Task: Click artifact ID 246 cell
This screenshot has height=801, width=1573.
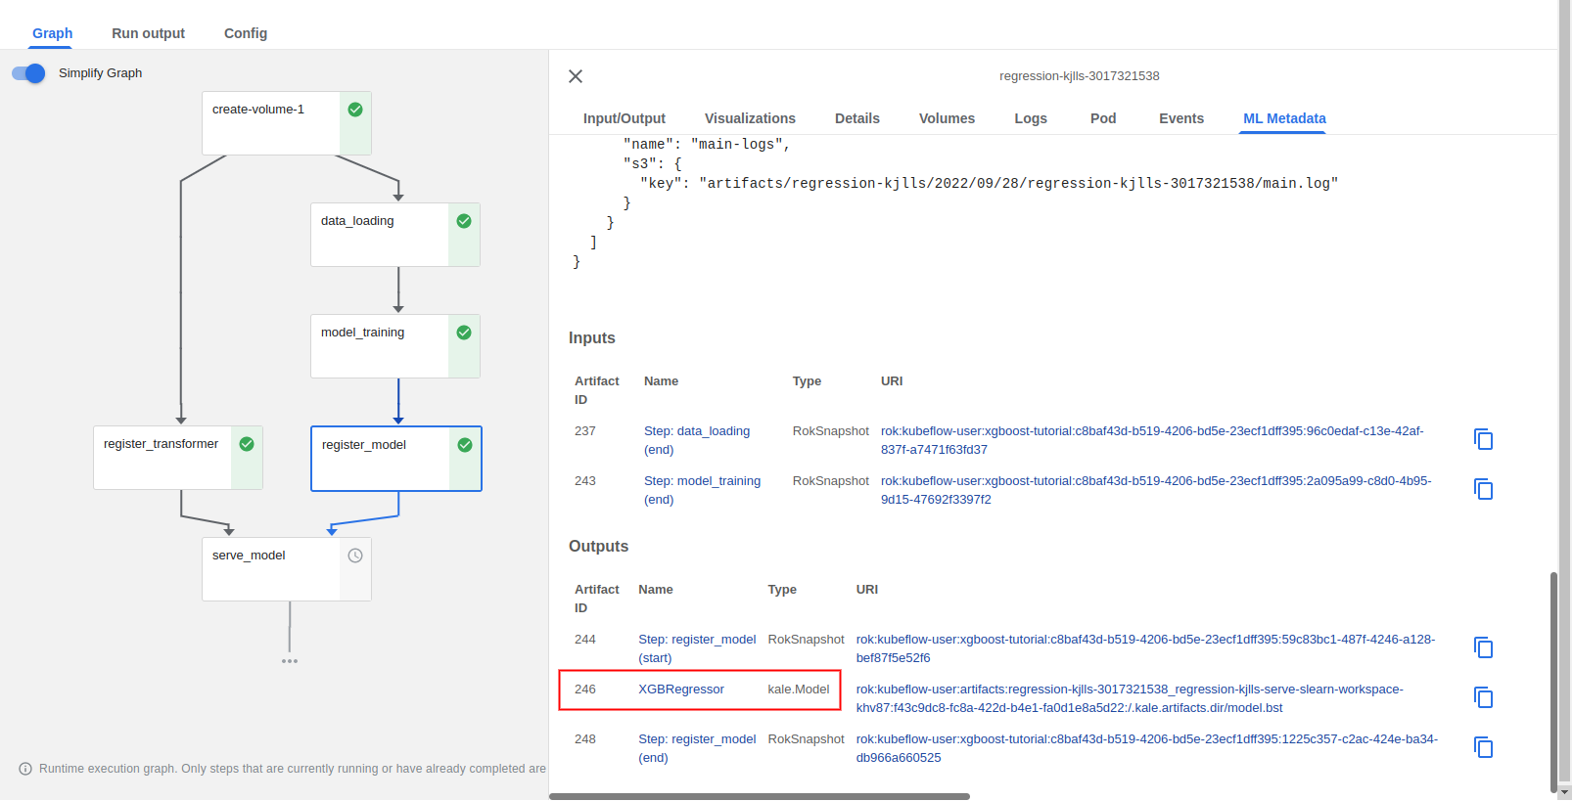Action: tap(585, 690)
